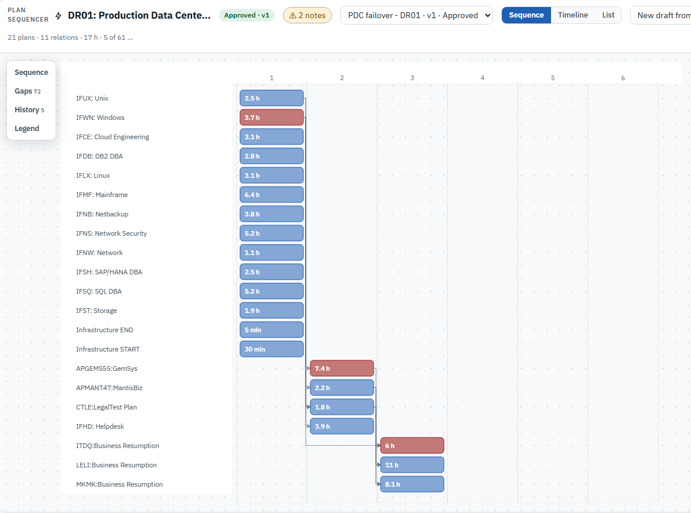Screen dimensions: 691x513
Task: Select the IFDB DB2 DBA 2.8 h bar
Action: click(272, 156)
